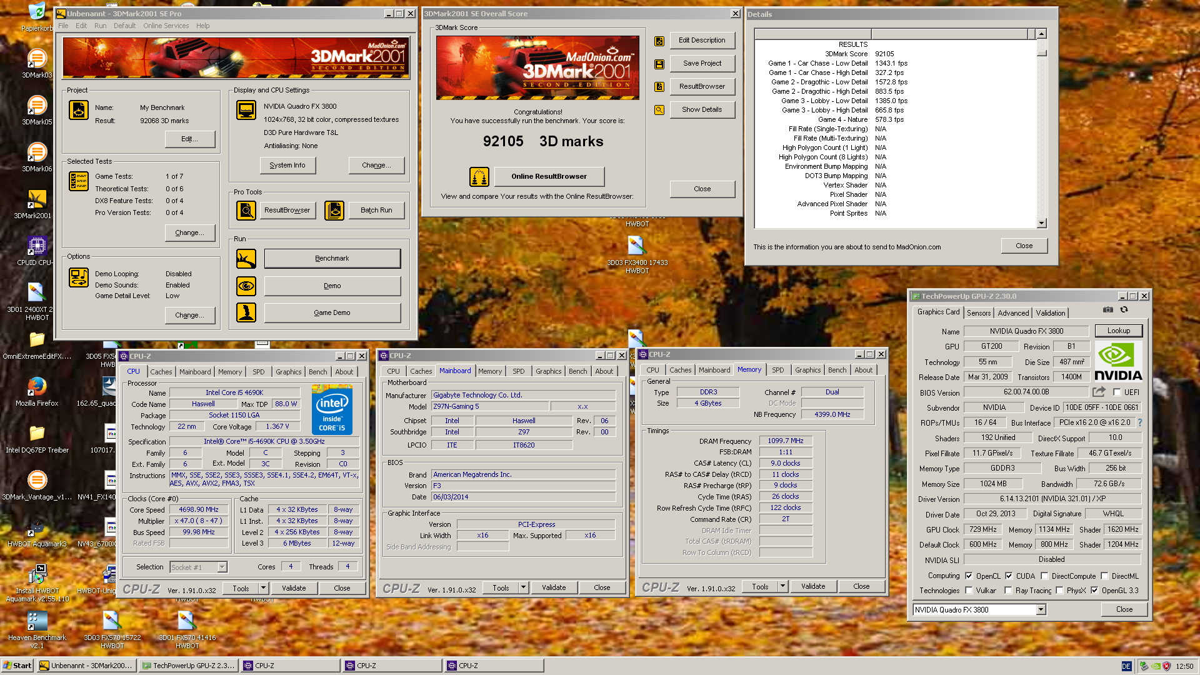Switch to Advanced tab in GPU-Z

point(1013,313)
